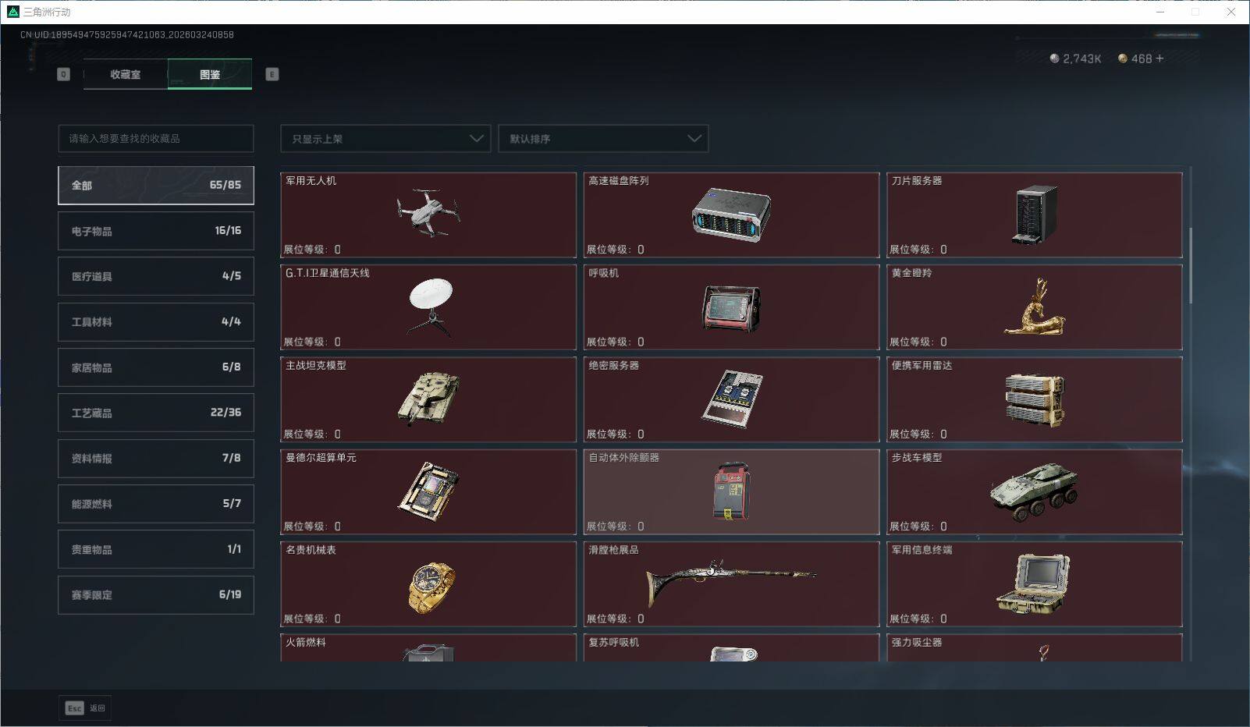
Task: Select the 名贵机械表 luxury watch item
Action: pos(428,583)
